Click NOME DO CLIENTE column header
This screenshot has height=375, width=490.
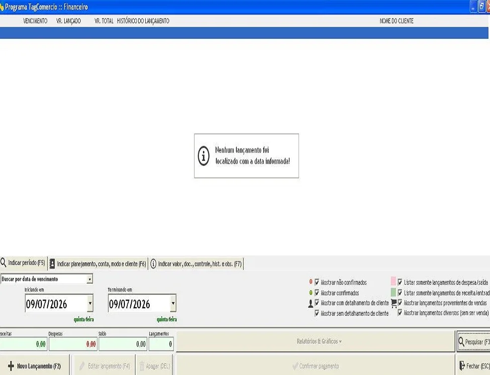[x=396, y=21]
